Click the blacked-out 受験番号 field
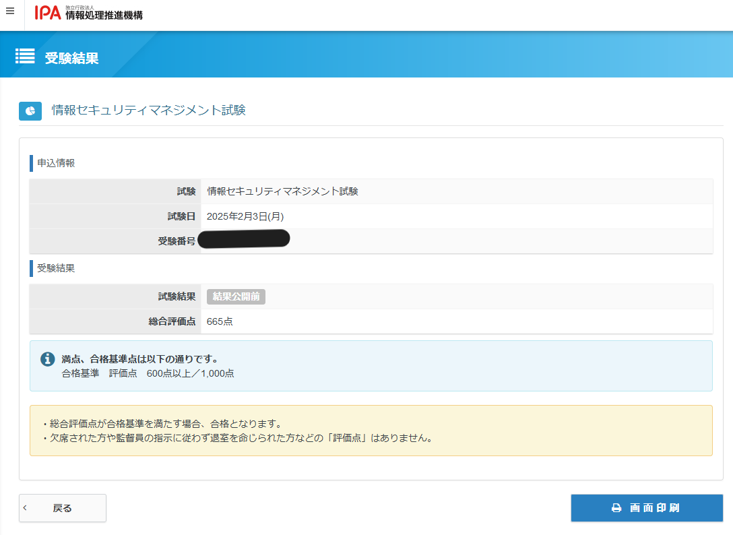Screen dimensions: 733x535 pos(244,238)
